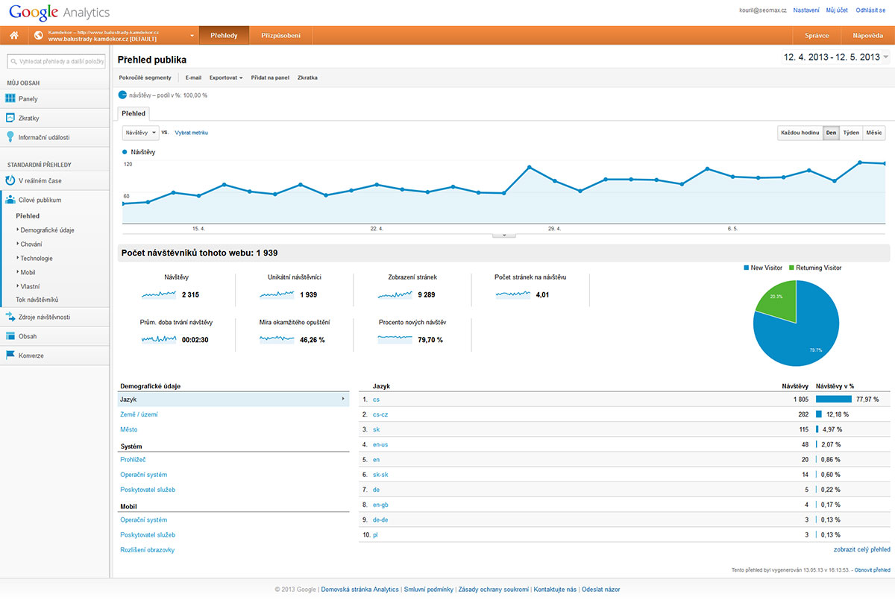The height and width of the screenshot is (600, 895).
Task: Switch to Přizpůsobení tab
Action: pos(281,36)
